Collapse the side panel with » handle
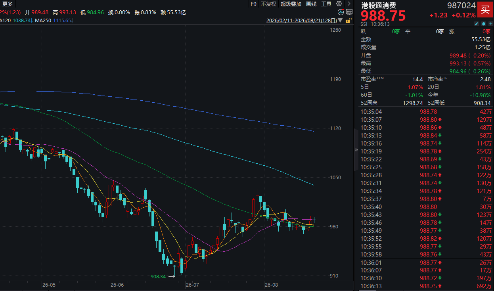 [356, 150]
